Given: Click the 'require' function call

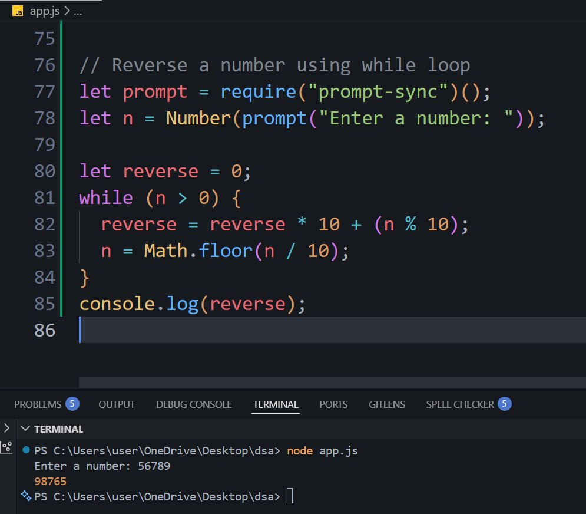Looking at the screenshot, I should [x=258, y=92].
